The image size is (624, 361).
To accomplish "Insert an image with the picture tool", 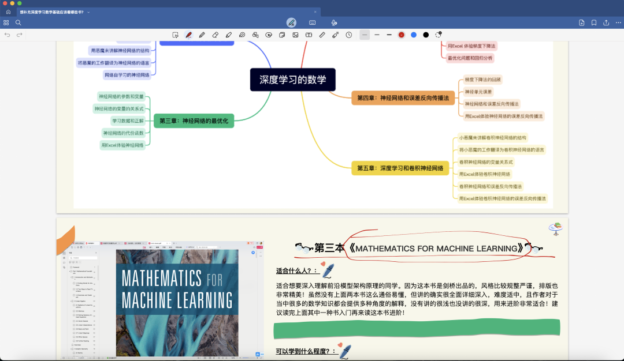I will tap(295, 35).
